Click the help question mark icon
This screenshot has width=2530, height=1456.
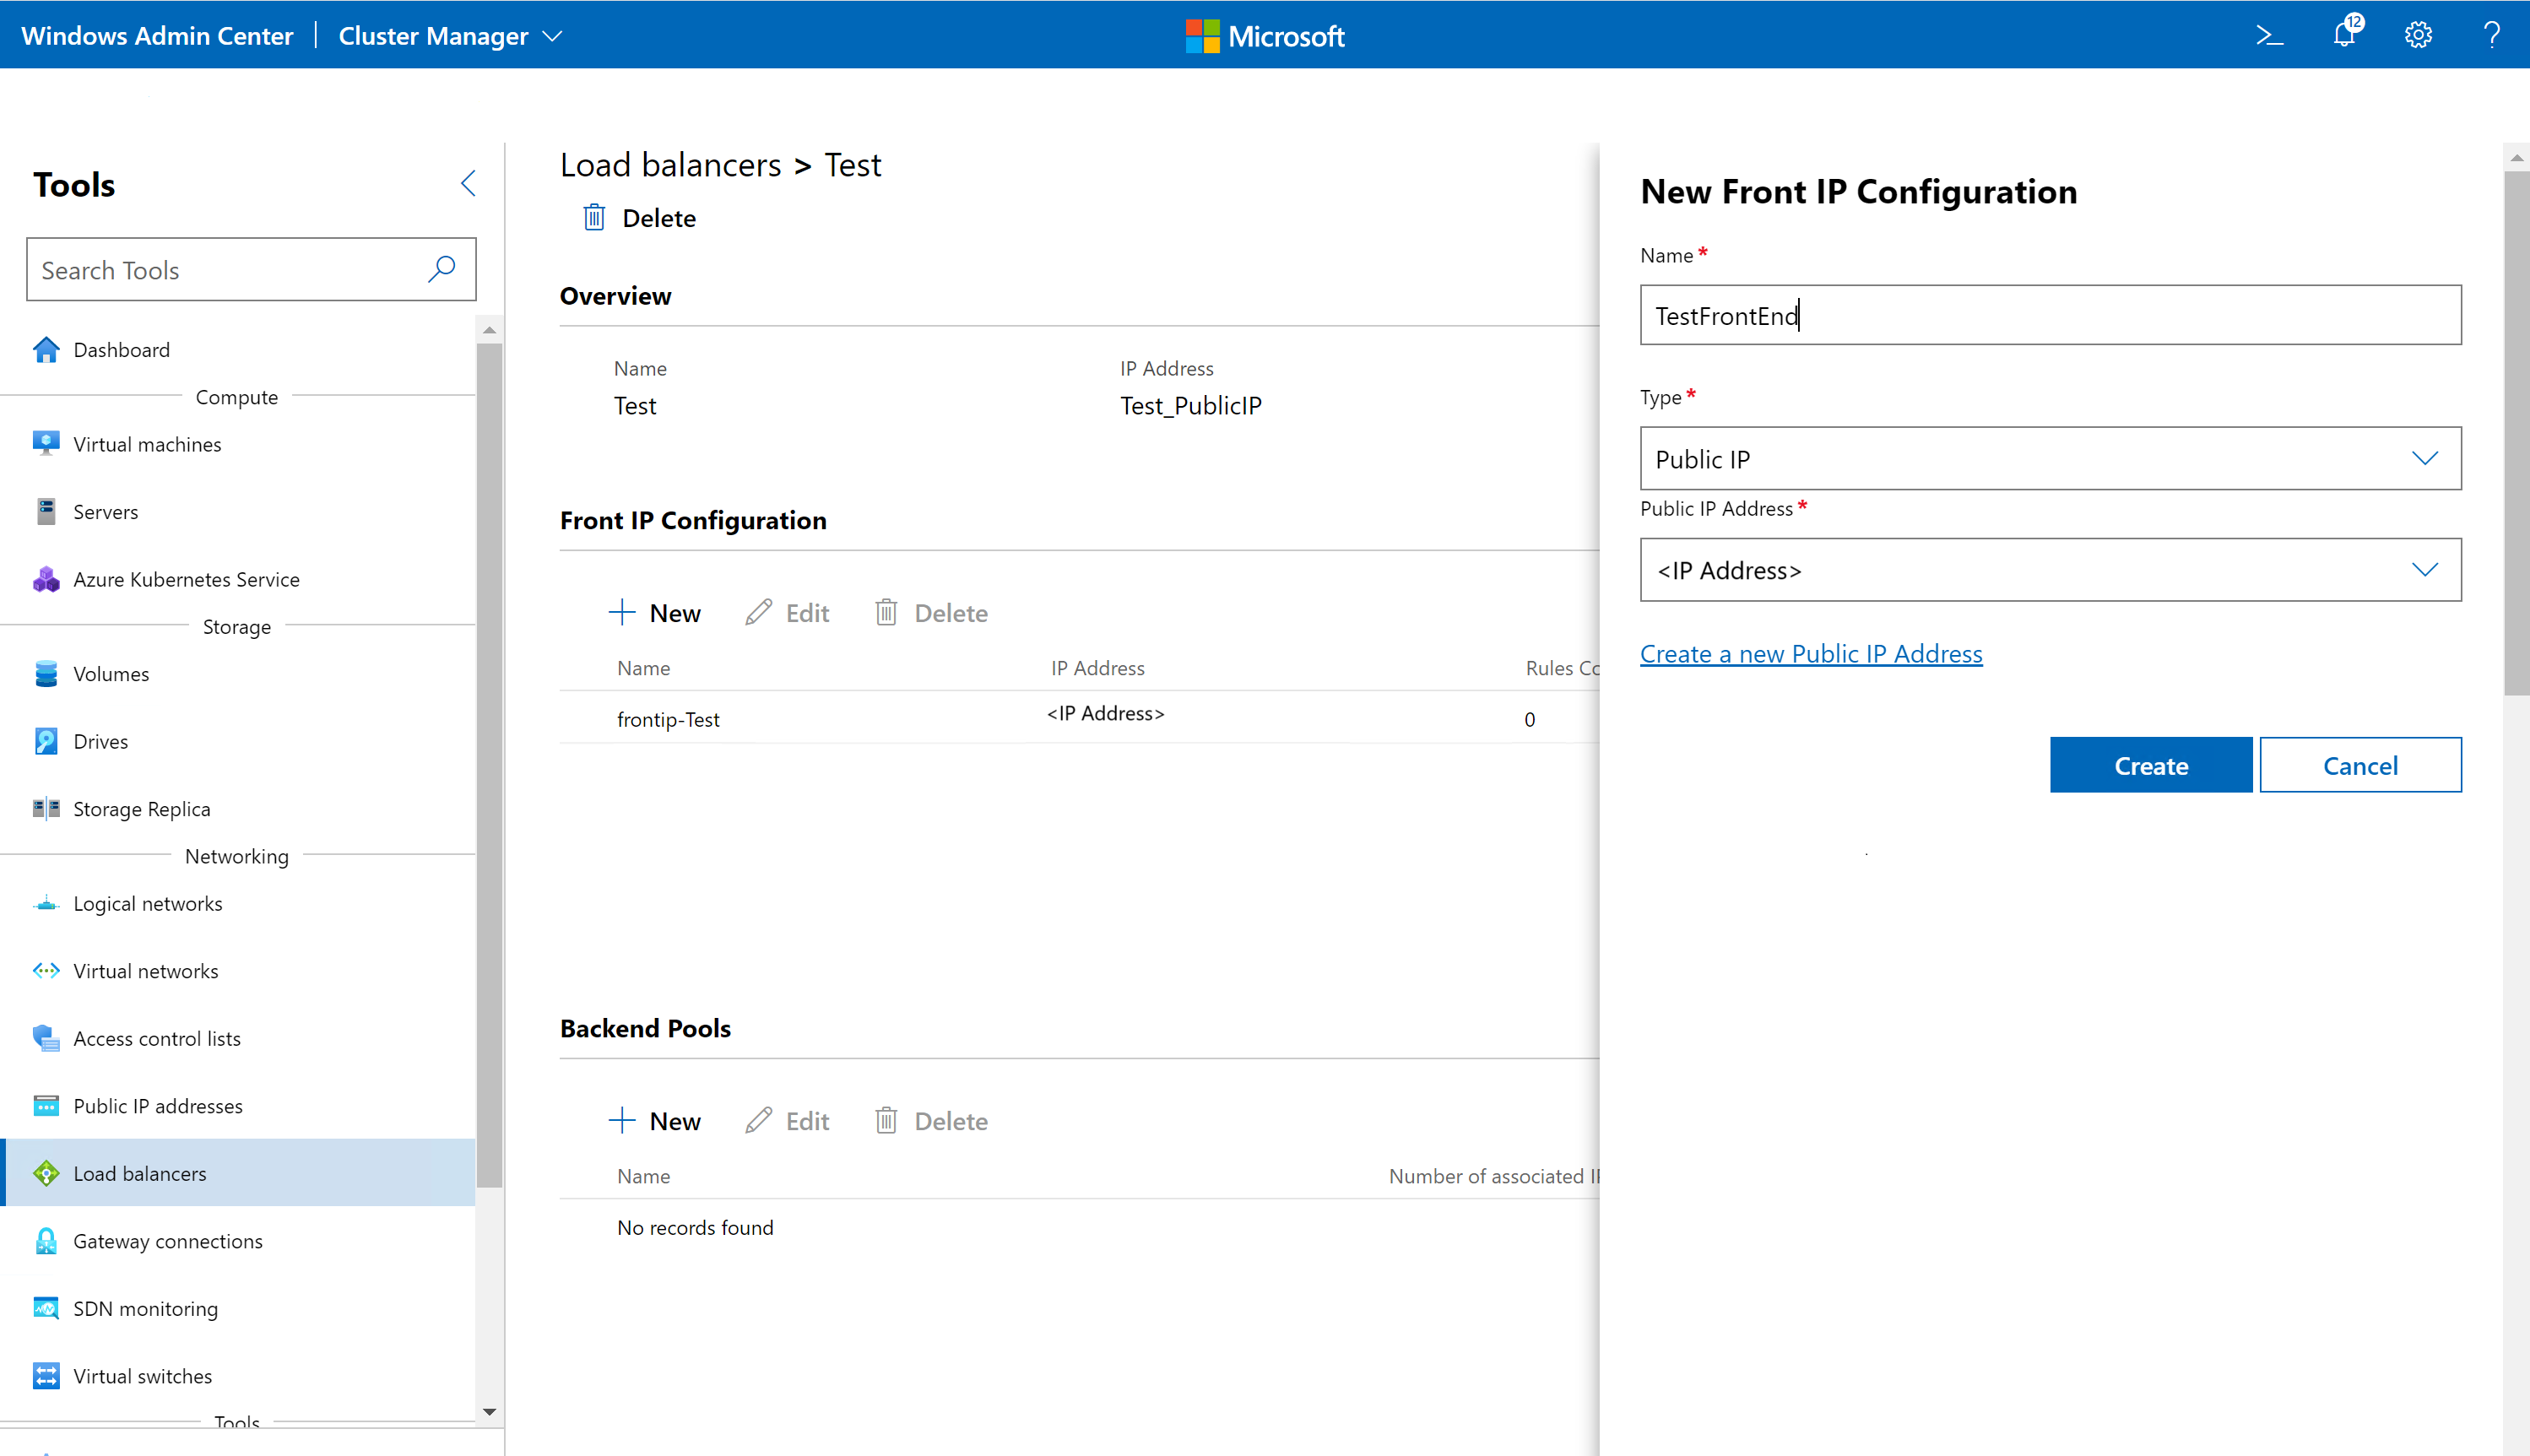[2491, 36]
